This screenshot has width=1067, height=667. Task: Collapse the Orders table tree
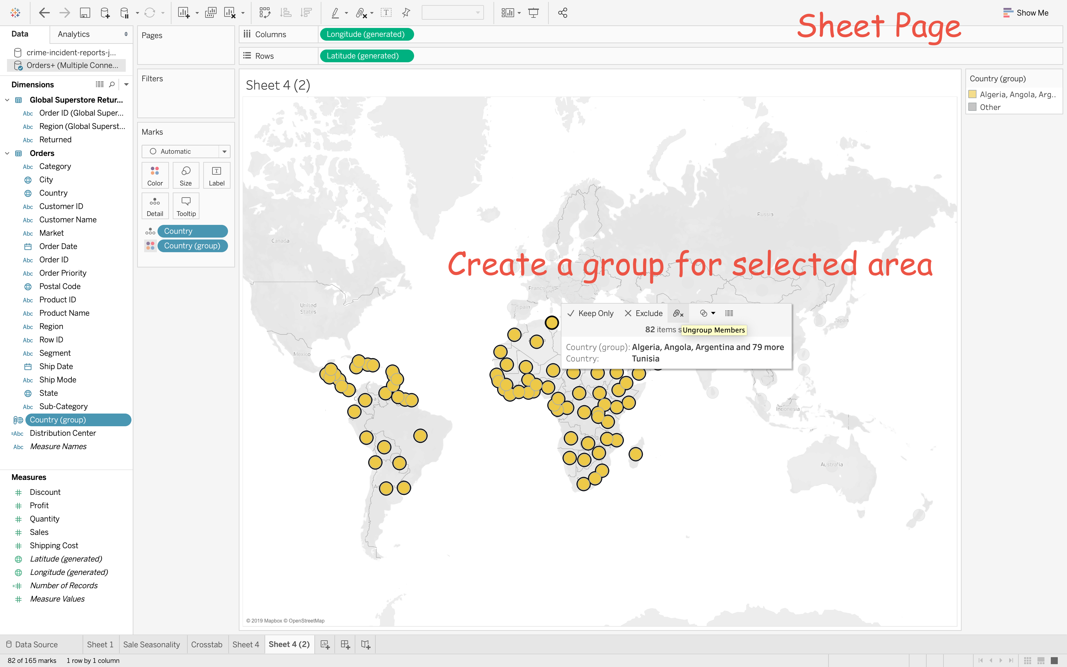pos(7,153)
